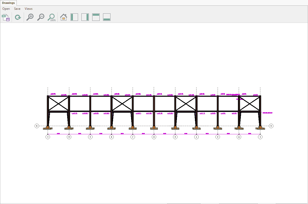
Task: Open the Open menu
Action: click(x=6, y=9)
